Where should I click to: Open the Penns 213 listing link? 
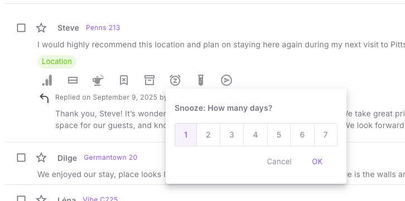point(103,28)
